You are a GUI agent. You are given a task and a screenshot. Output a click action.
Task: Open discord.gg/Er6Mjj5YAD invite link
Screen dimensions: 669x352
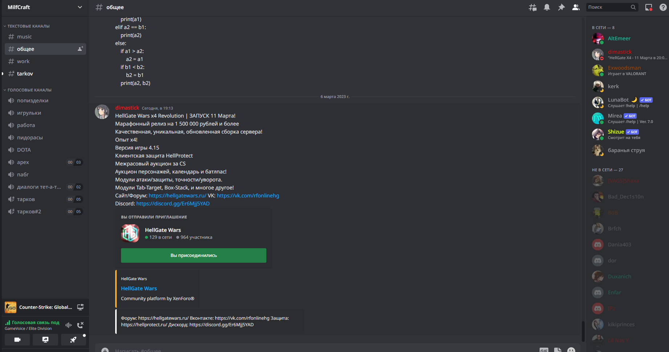click(x=173, y=204)
